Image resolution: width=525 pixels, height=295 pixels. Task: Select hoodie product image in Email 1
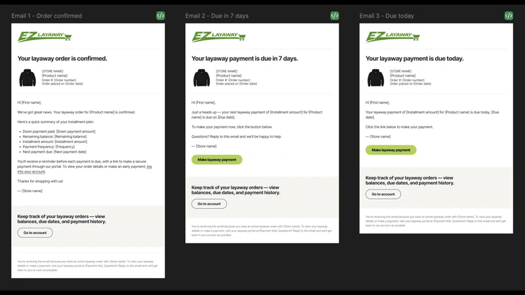coord(28,77)
